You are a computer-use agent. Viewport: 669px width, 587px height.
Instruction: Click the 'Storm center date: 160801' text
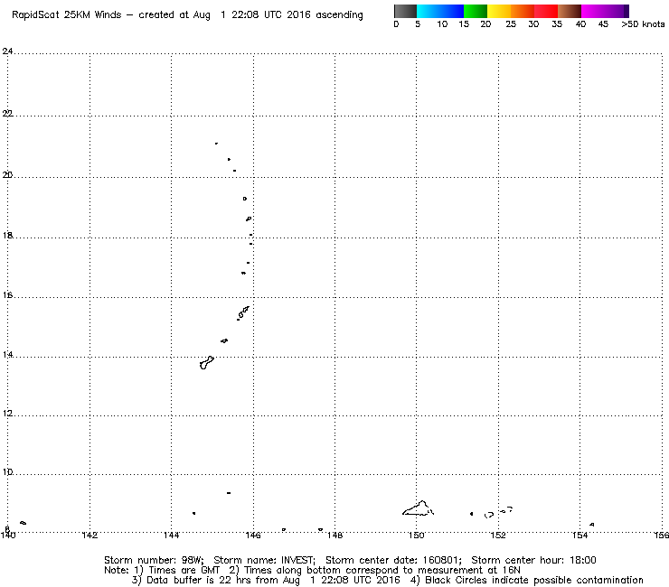[x=393, y=560]
